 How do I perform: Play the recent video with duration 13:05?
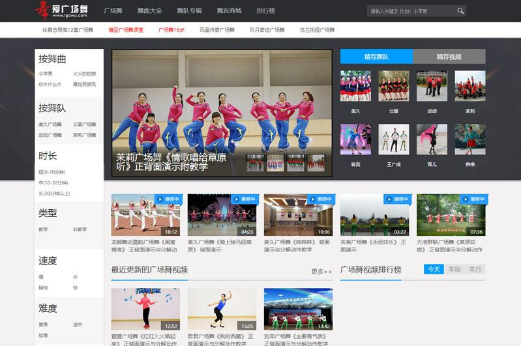tap(222, 309)
